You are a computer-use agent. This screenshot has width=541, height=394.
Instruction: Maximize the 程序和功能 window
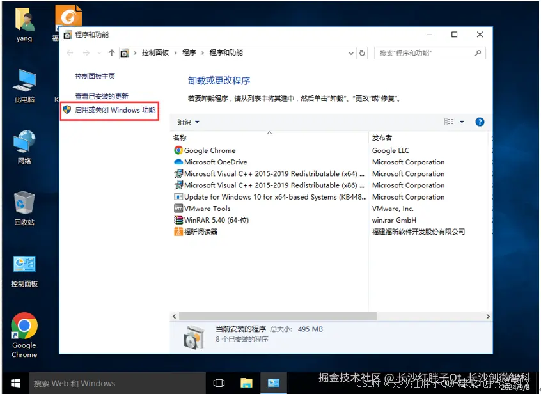point(455,35)
